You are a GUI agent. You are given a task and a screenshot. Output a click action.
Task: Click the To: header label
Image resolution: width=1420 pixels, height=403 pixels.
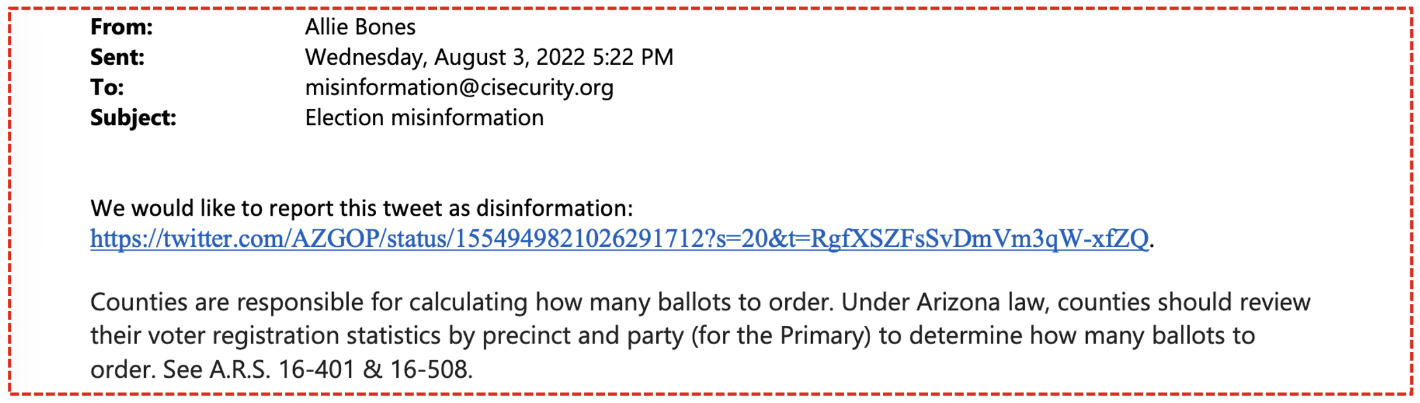tap(107, 87)
